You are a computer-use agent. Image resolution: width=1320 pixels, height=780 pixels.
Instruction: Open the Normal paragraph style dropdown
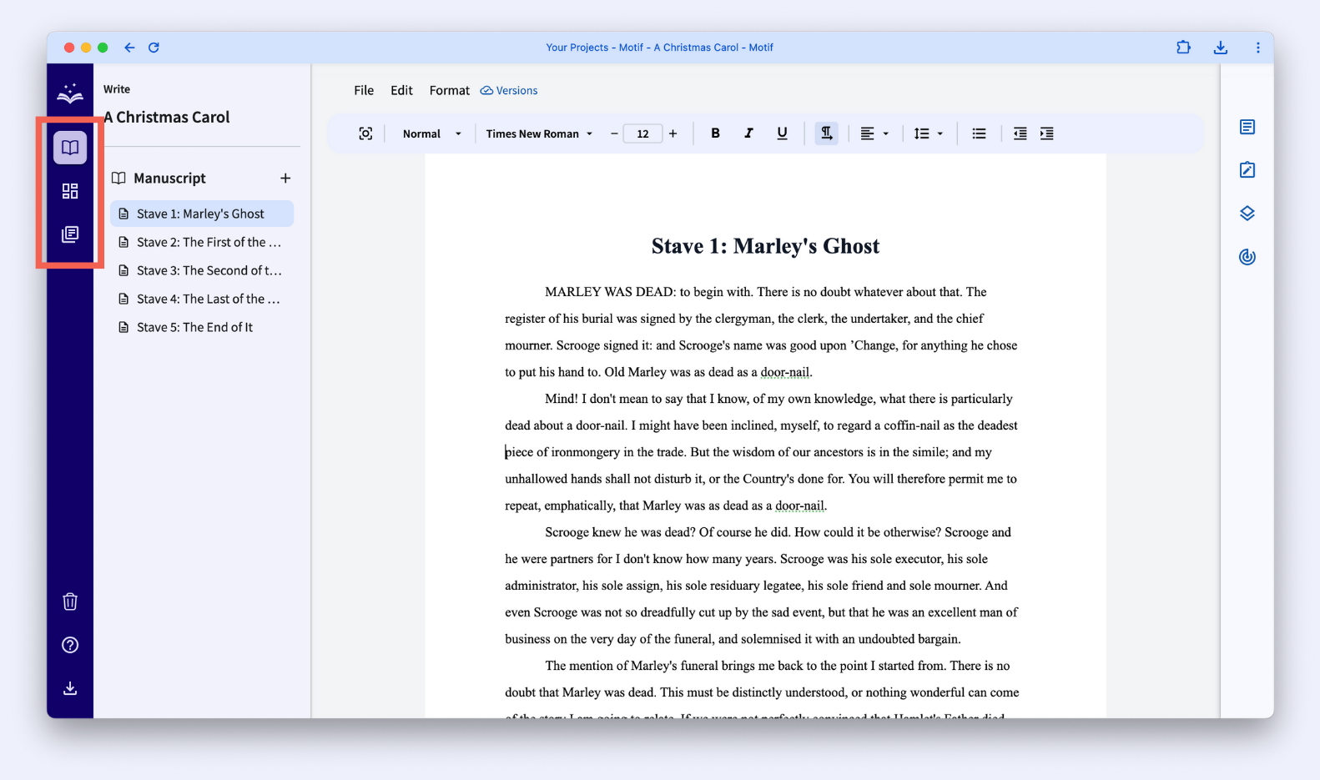pos(431,133)
